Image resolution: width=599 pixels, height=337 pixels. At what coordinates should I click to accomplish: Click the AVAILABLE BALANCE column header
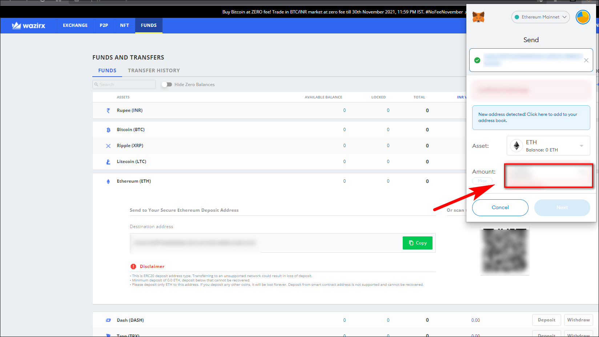323,97
